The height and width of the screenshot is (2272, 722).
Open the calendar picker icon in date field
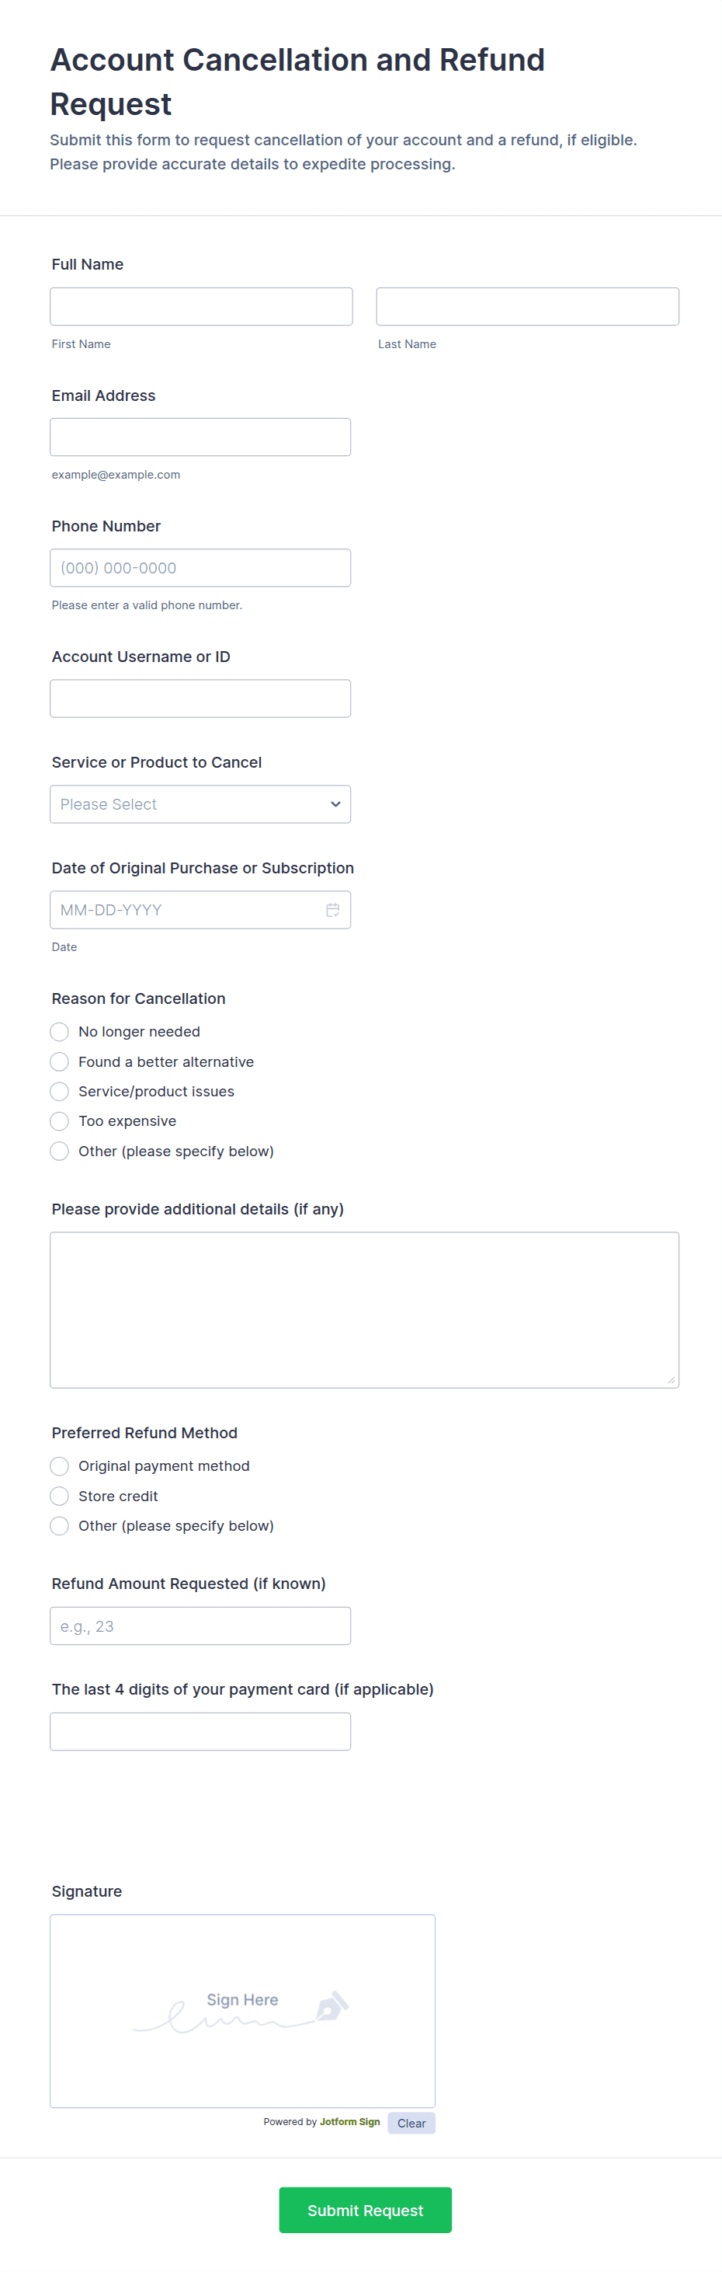coord(332,909)
